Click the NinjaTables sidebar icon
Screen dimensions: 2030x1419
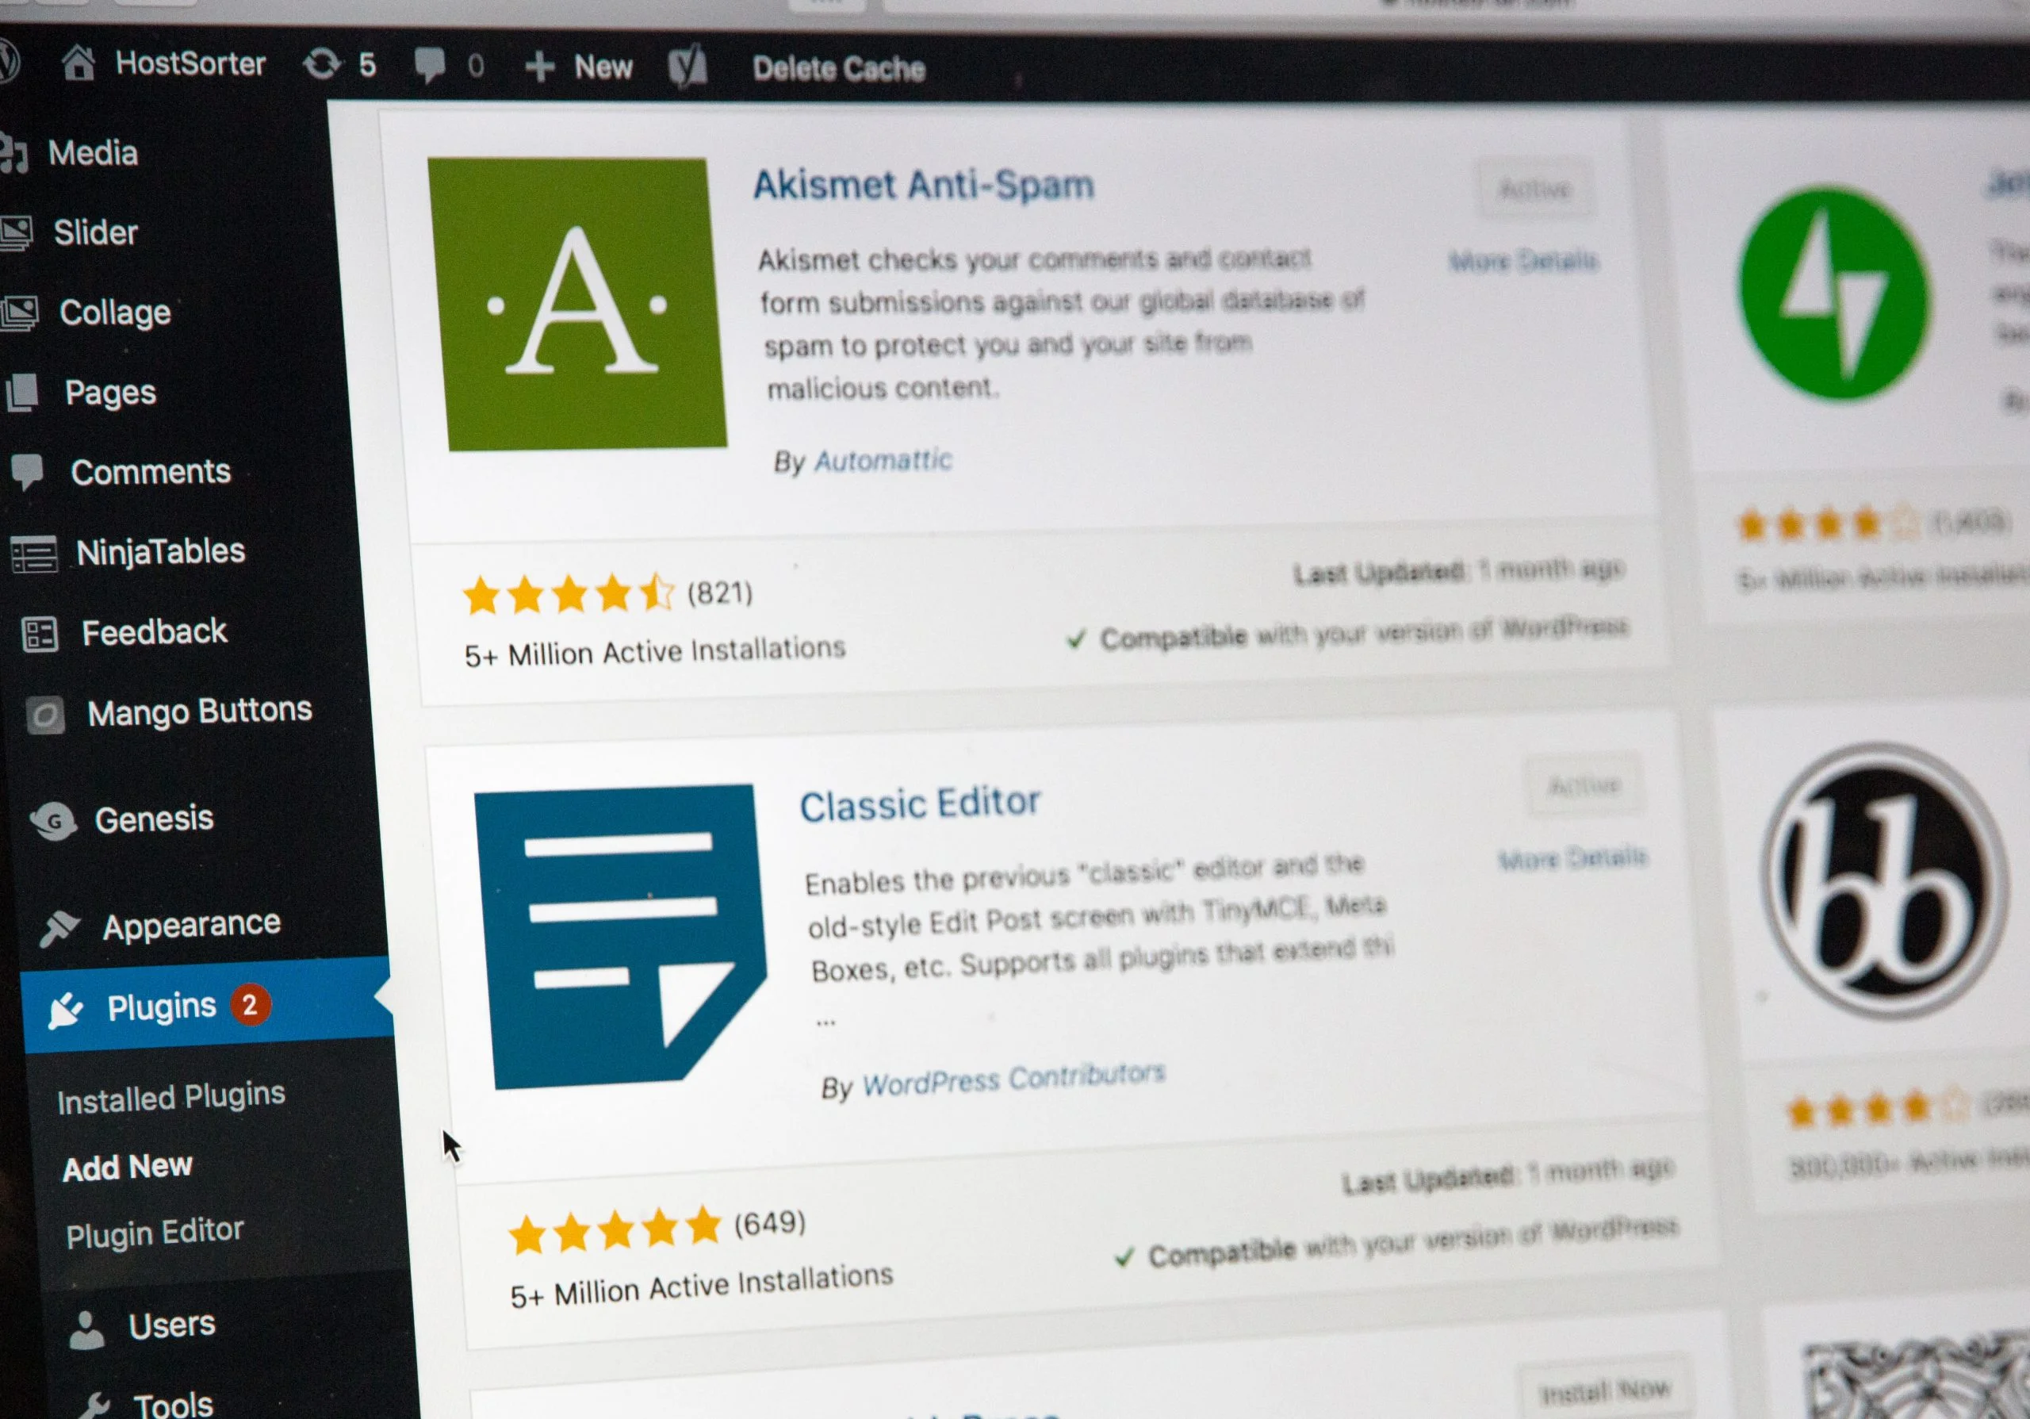[x=34, y=550]
